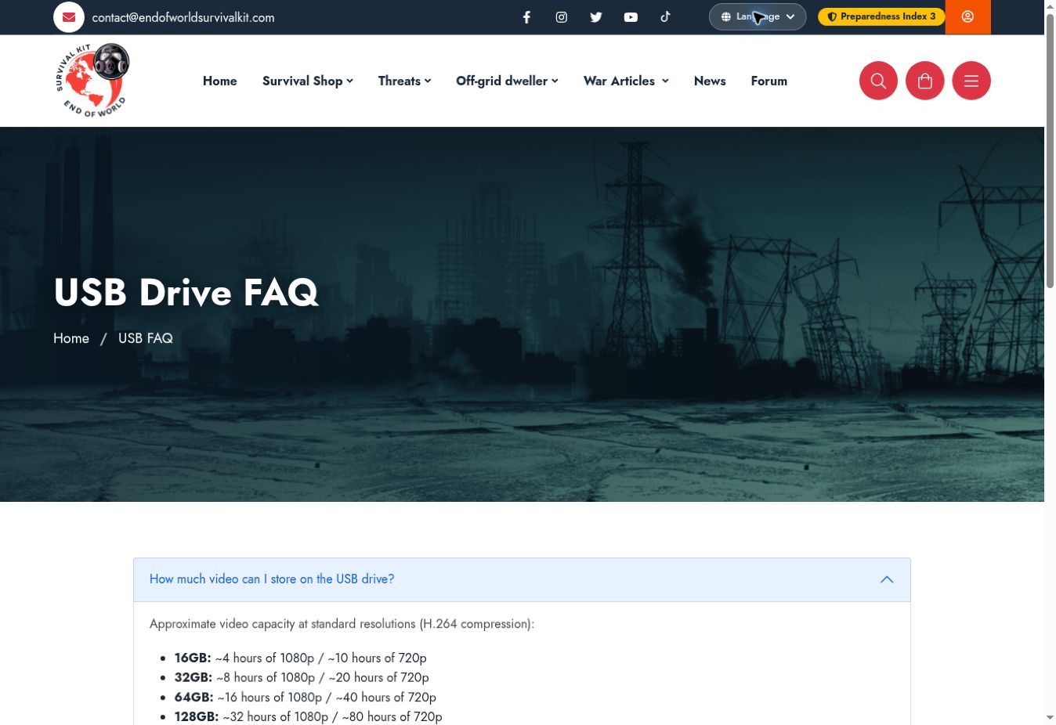Click the red envelope email icon
Viewport: 1056px width, 725px height.
click(x=69, y=17)
